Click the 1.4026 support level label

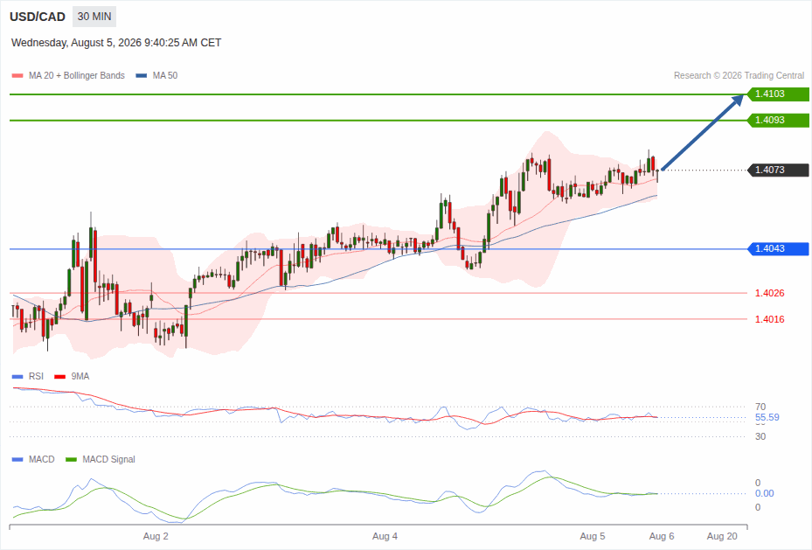pos(769,293)
